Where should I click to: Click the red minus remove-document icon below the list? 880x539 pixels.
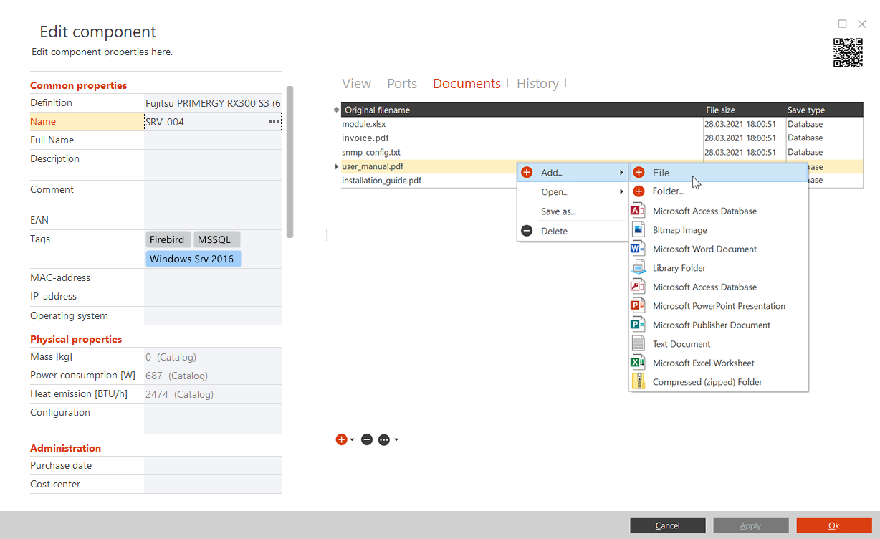point(367,439)
